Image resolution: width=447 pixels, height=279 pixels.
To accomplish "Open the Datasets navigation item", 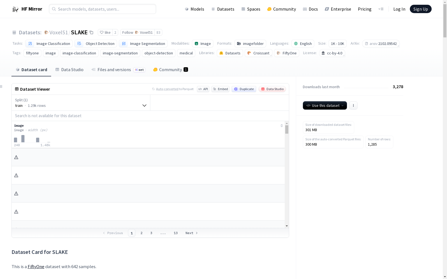I will [223, 9].
